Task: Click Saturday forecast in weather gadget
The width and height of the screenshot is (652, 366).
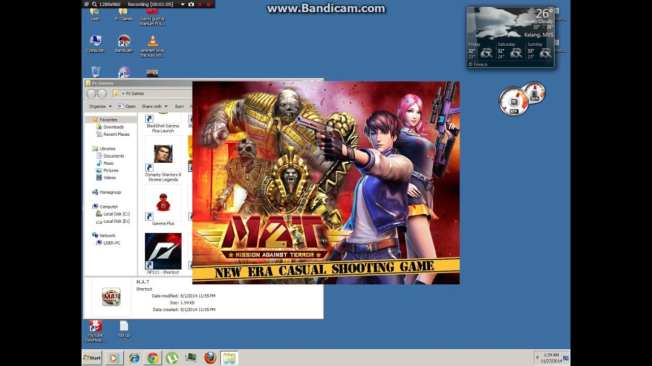Action: (x=510, y=50)
